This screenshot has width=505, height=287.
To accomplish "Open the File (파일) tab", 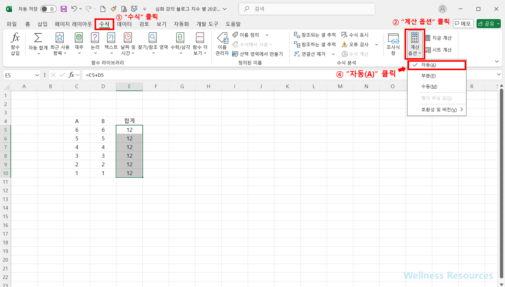I will (x=12, y=24).
